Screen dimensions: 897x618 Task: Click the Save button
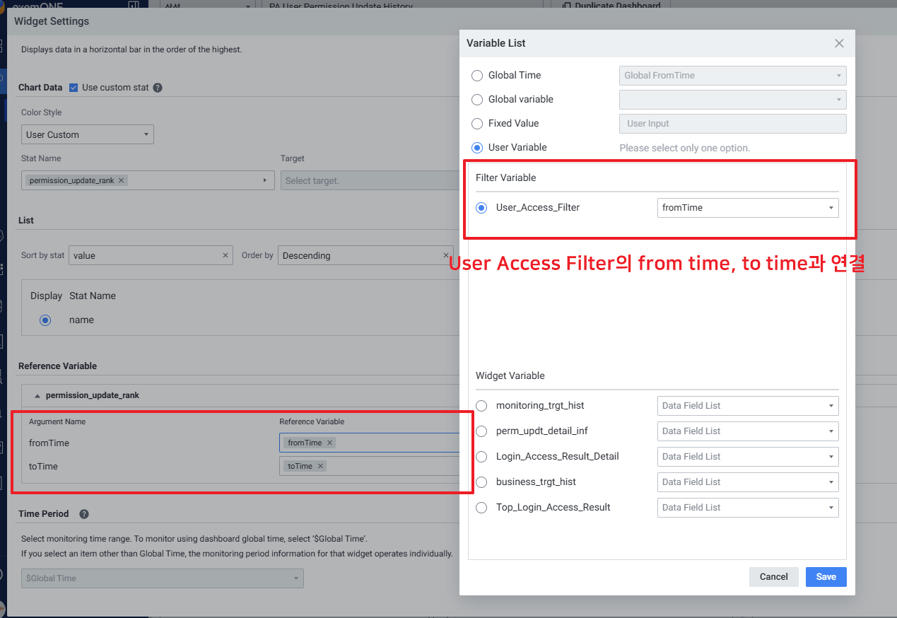coord(826,577)
